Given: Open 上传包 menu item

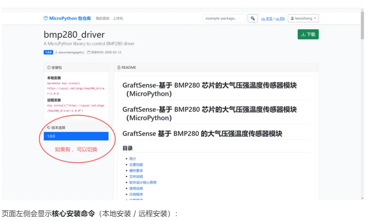Looking at the screenshot, I should click(118, 19).
